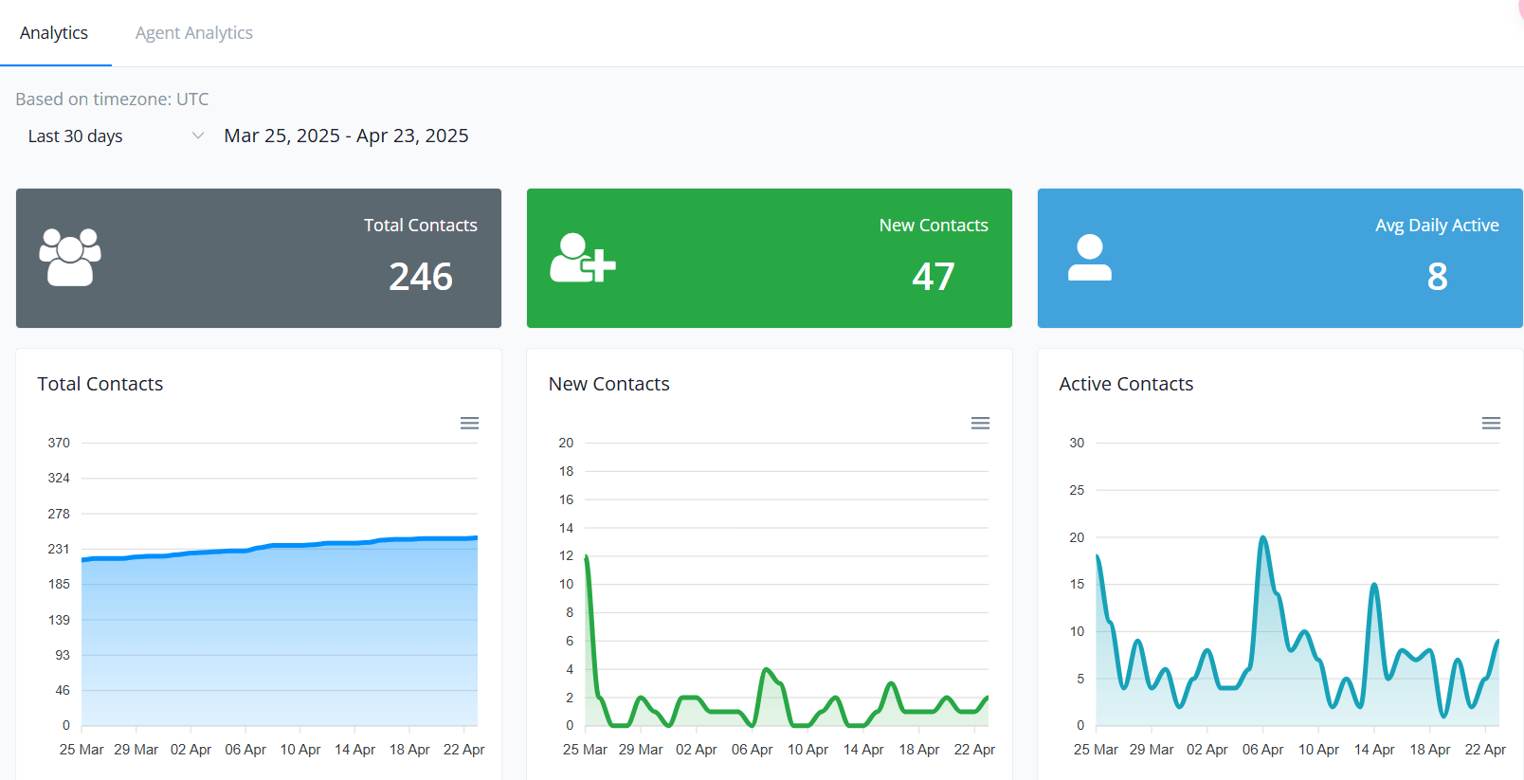Click the add-user icon in New Contacts card
1524x780 pixels.
click(x=582, y=258)
